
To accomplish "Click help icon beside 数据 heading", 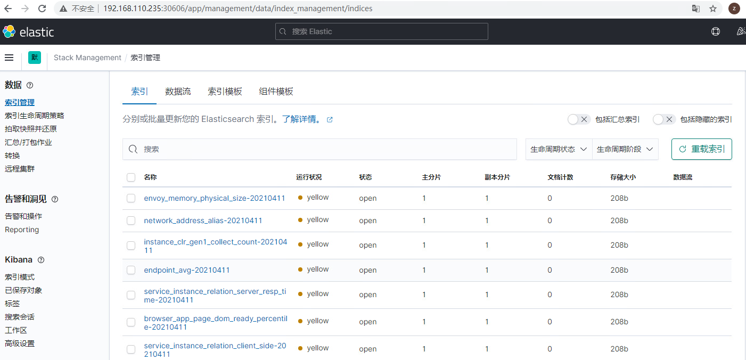I will [30, 85].
